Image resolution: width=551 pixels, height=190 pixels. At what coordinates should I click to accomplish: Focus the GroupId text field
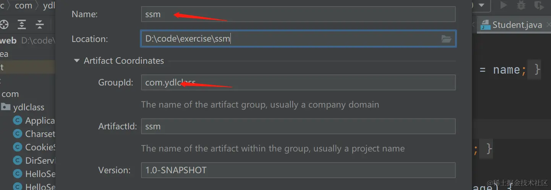tap(298, 82)
